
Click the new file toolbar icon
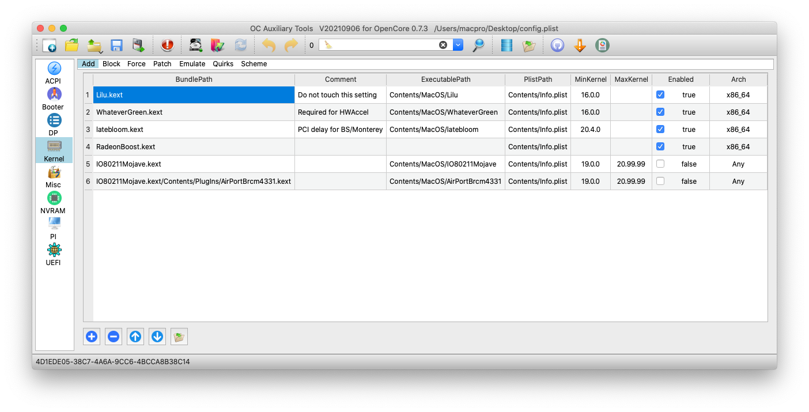50,45
